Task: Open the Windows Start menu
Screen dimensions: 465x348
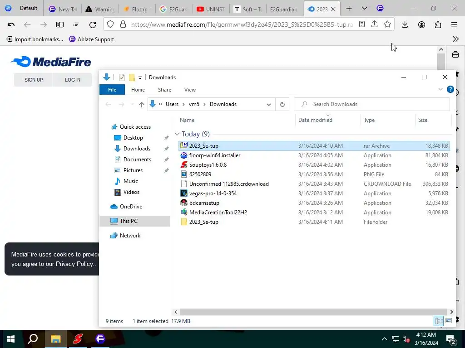Action: (x=11, y=339)
